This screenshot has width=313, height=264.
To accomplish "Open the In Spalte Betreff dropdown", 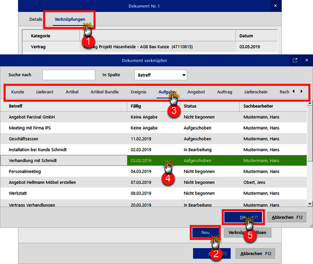I will coord(161,75).
